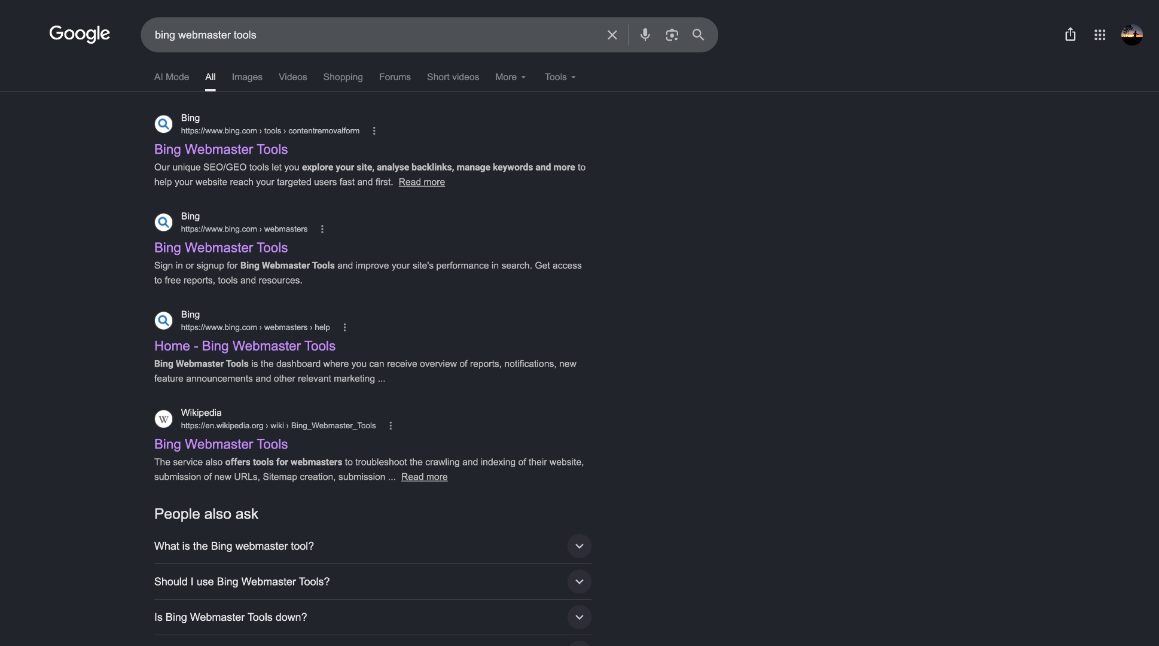Switch to the Shopping tab
Screen dimensions: 1159x646
tap(343, 77)
